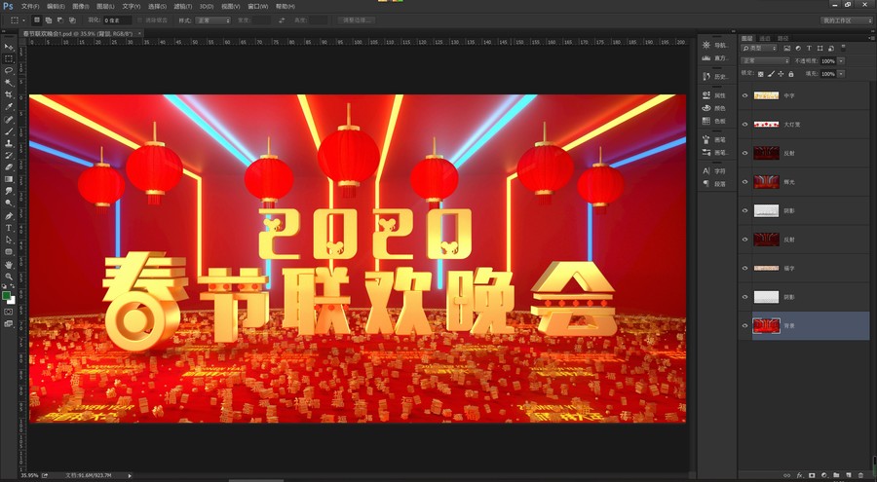The image size is (877, 482).
Task: Switch to the 路径 (Paths) tab
Action: pyautogui.click(x=783, y=38)
